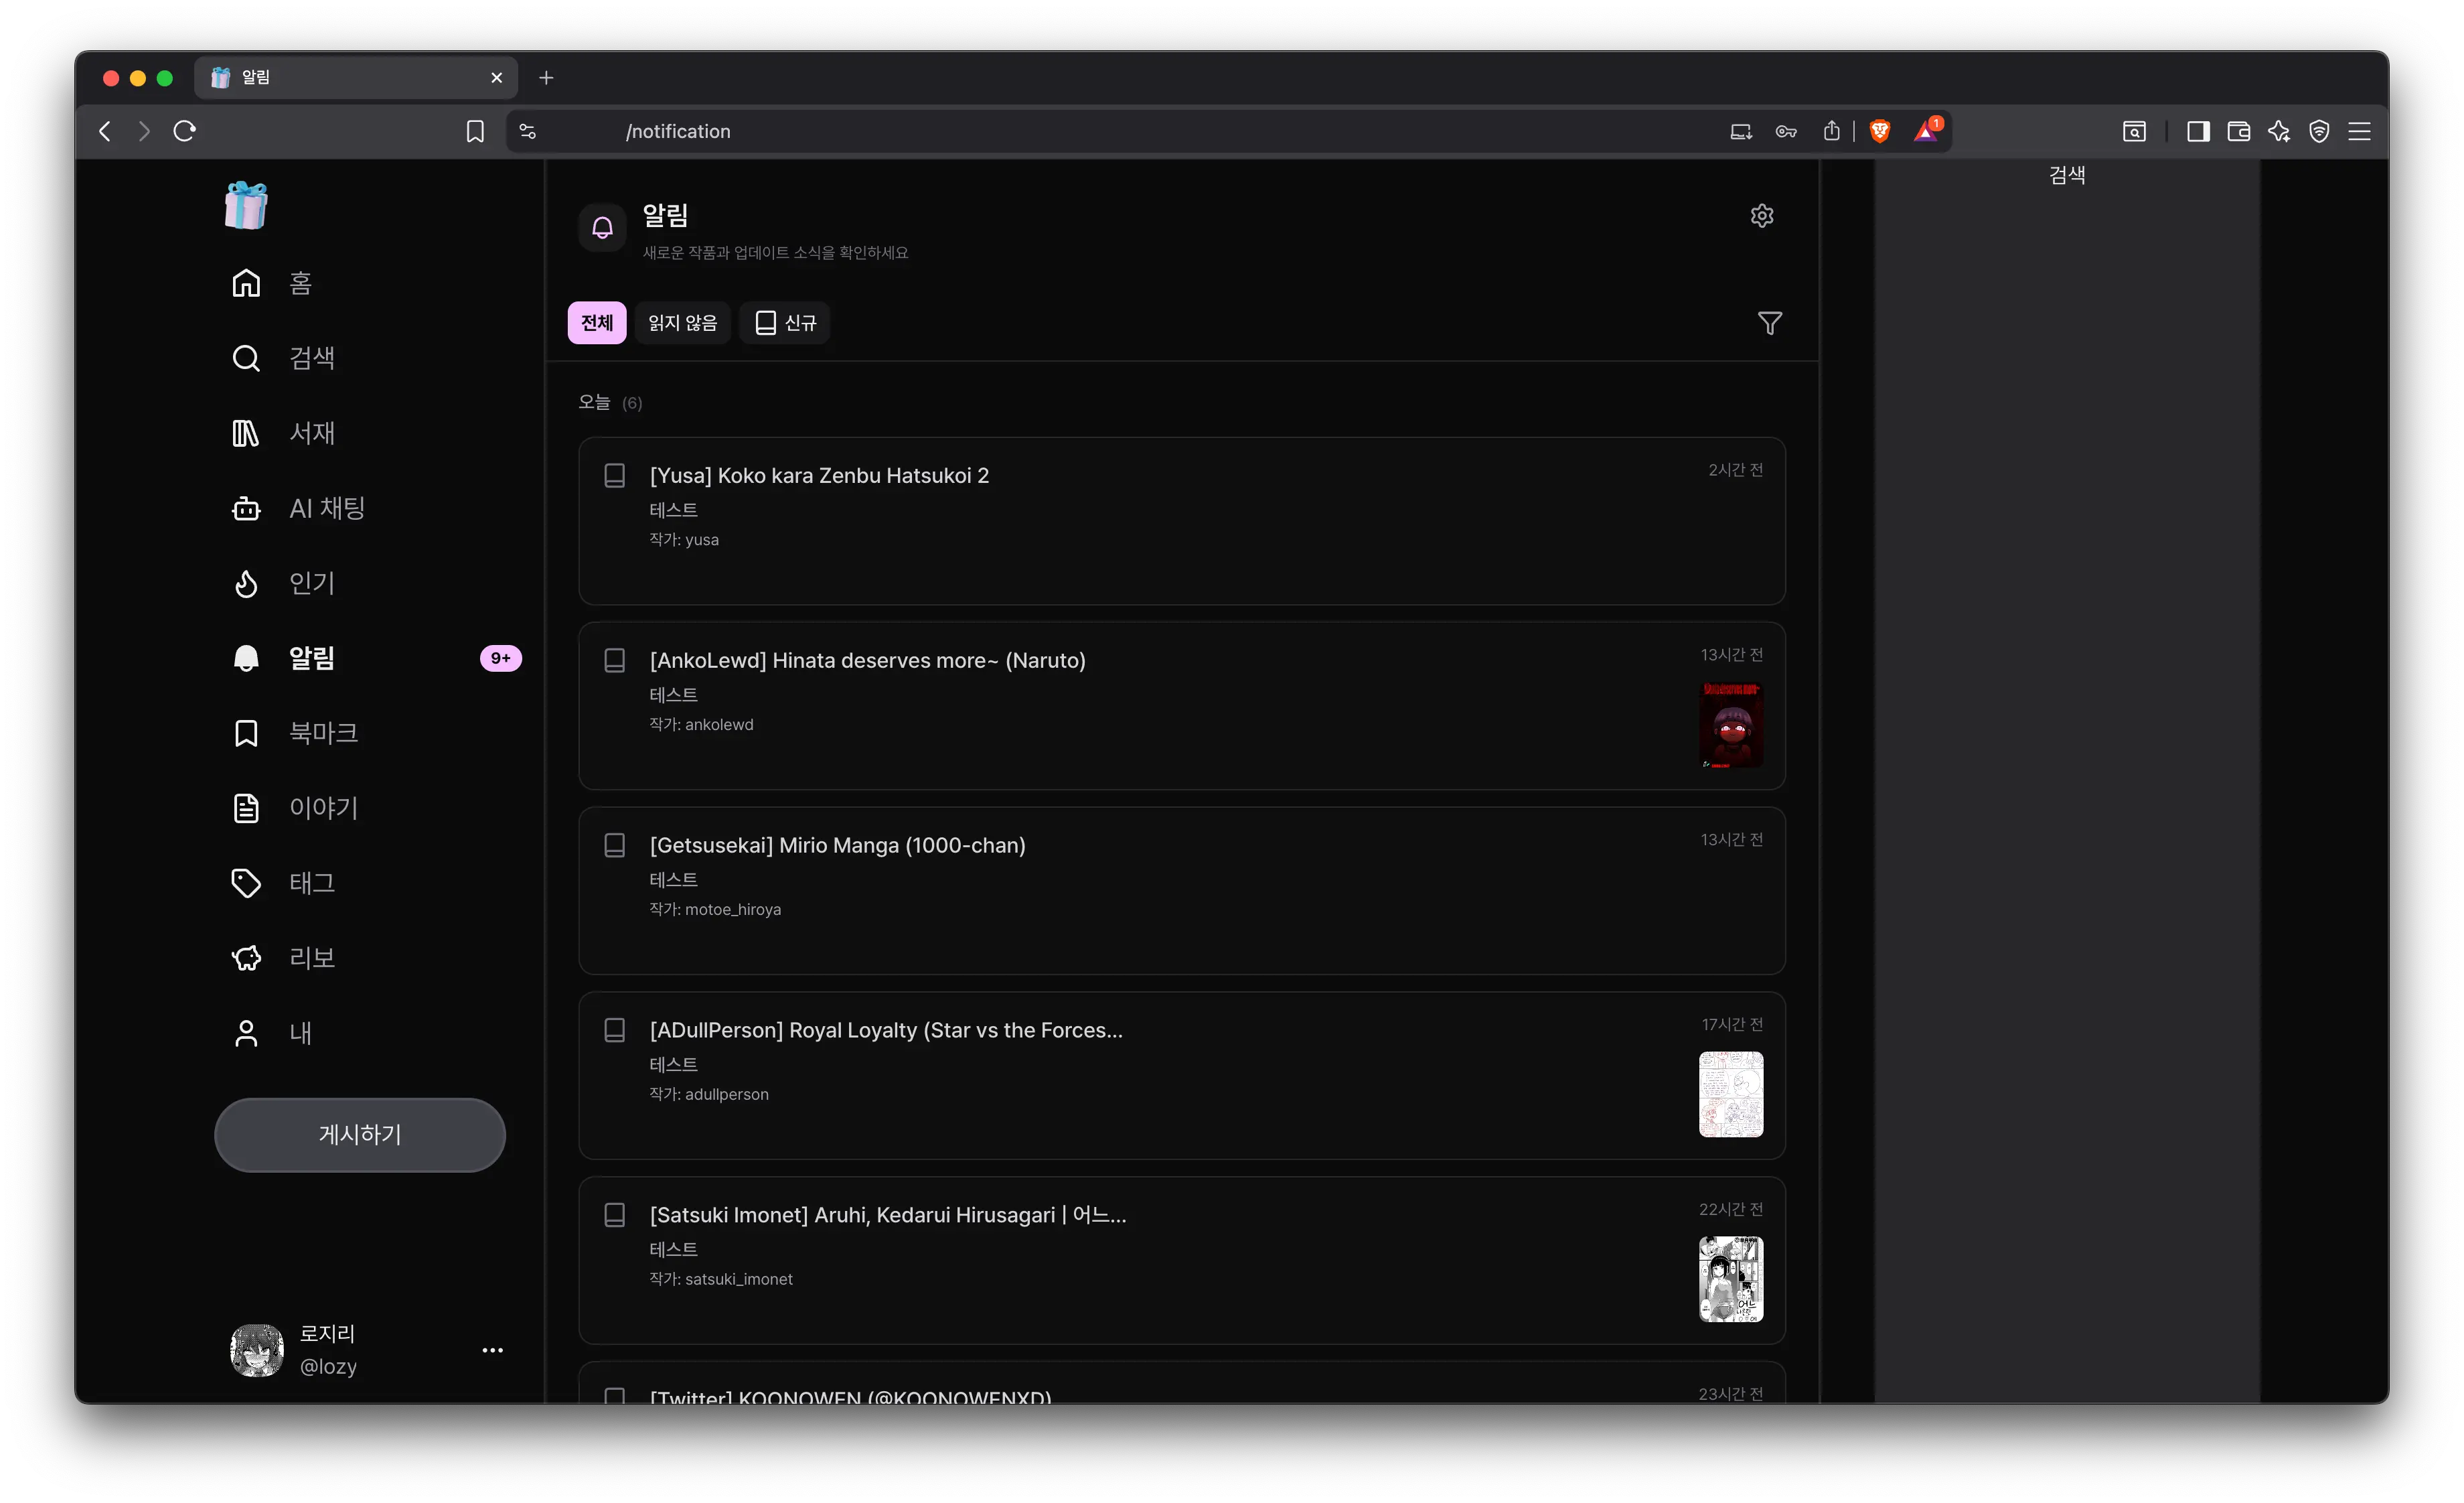
Task: Open browser hamburger menu
Action: coord(2359,131)
